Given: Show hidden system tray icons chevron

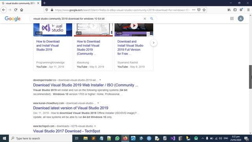Looking at the screenshot, I should pos(202,138).
